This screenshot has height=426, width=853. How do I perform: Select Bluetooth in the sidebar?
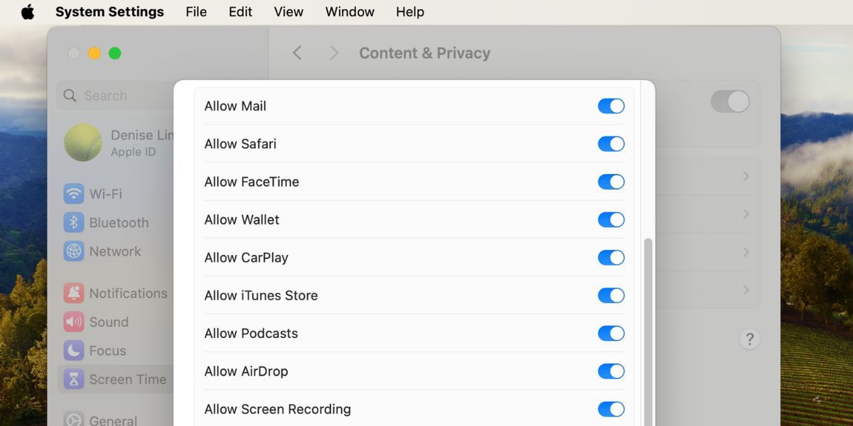point(119,222)
